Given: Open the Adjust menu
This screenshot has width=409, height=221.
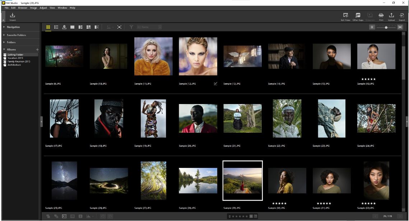Looking at the screenshot, I should tap(43, 8).
